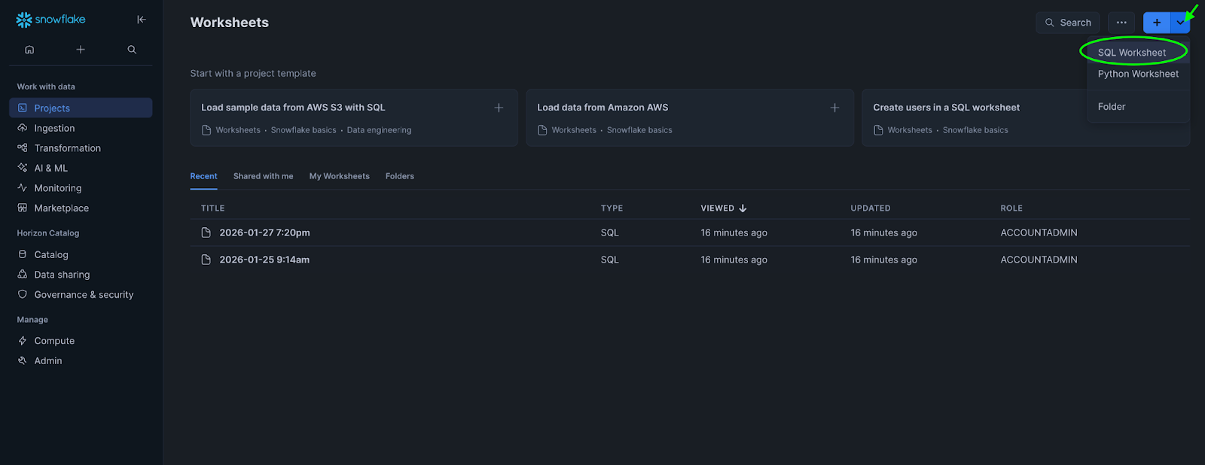Open the Search box at top
This screenshot has height=465, width=1205.
point(1068,23)
